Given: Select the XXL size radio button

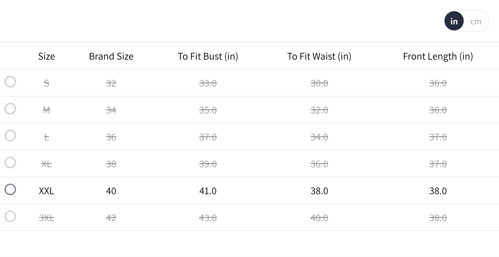Looking at the screenshot, I should [x=10, y=189].
